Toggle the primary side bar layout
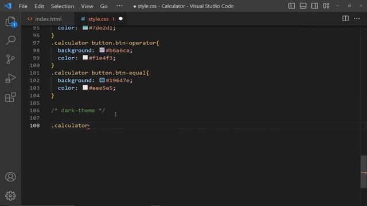This screenshot has width=367, height=206. [291, 6]
